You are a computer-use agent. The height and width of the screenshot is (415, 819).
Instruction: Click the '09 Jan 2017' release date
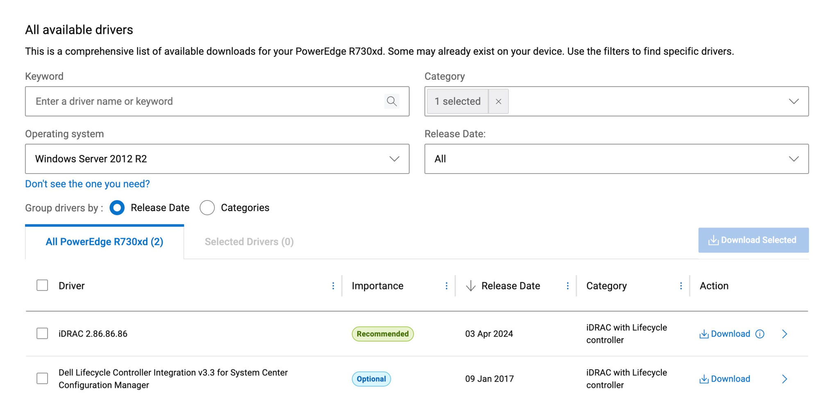tap(490, 379)
